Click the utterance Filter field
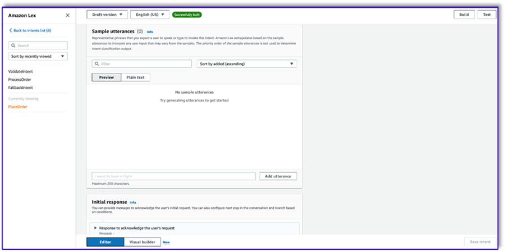The width and height of the screenshot is (505, 252). (x=142, y=64)
